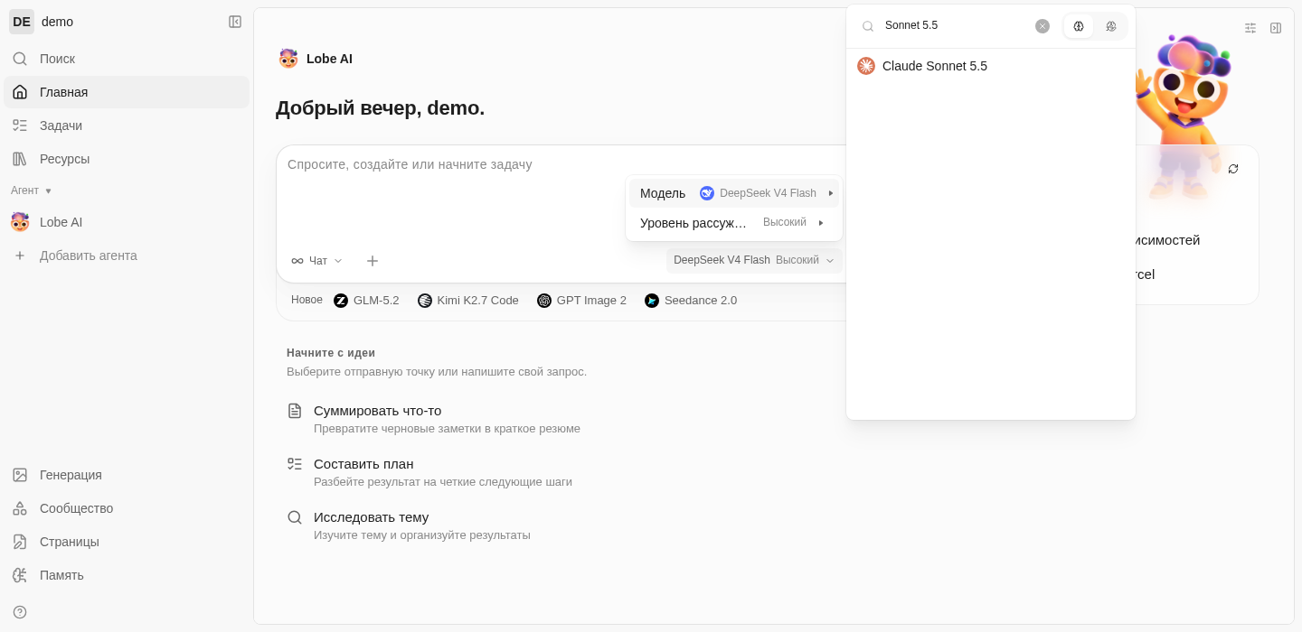Open the GLM-5.2 new model chip

[x=366, y=301]
